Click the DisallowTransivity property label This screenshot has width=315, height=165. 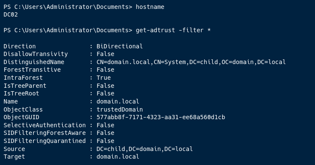(36, 54)
